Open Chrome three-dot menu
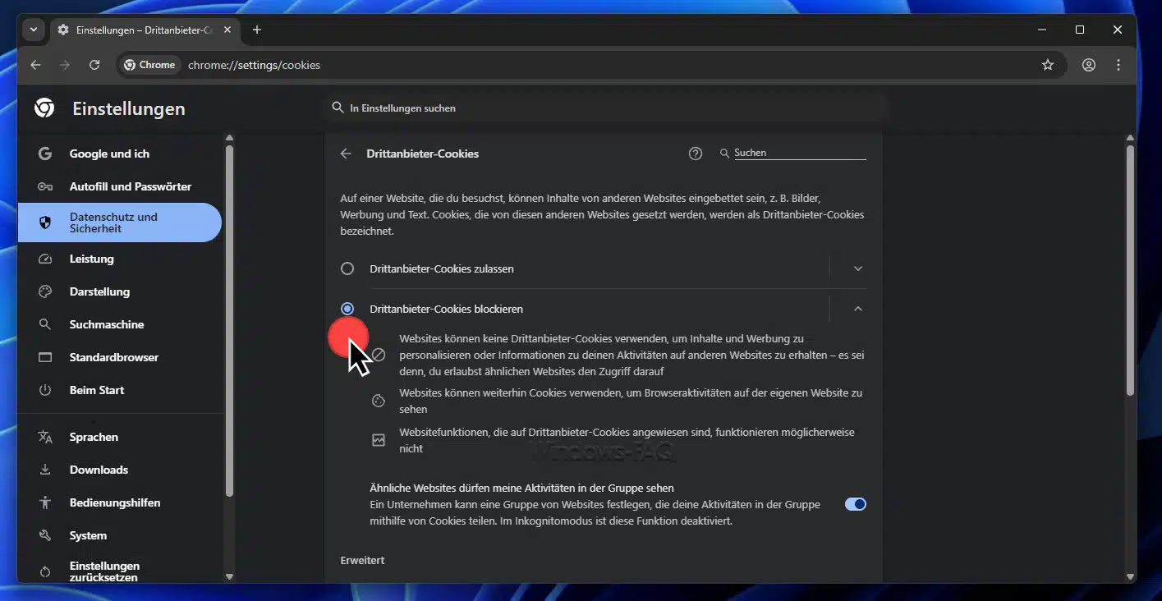Screen dimensions: 1162x601 coord(1118,65)
